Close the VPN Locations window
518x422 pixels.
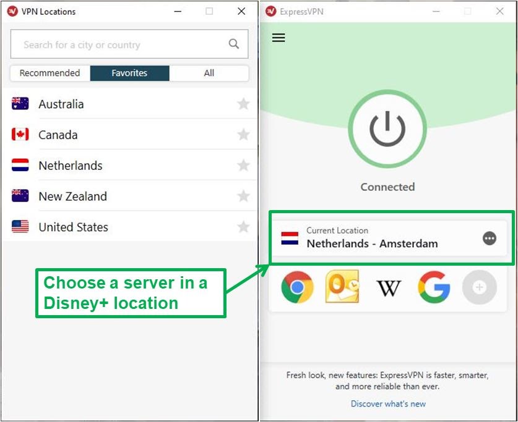pos(241,11)
